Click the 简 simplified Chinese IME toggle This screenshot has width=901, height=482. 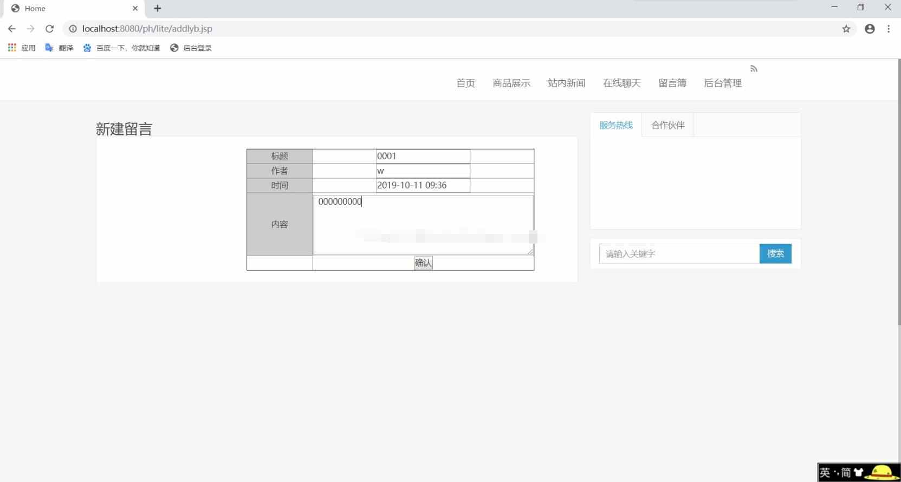tap(846, 473)
